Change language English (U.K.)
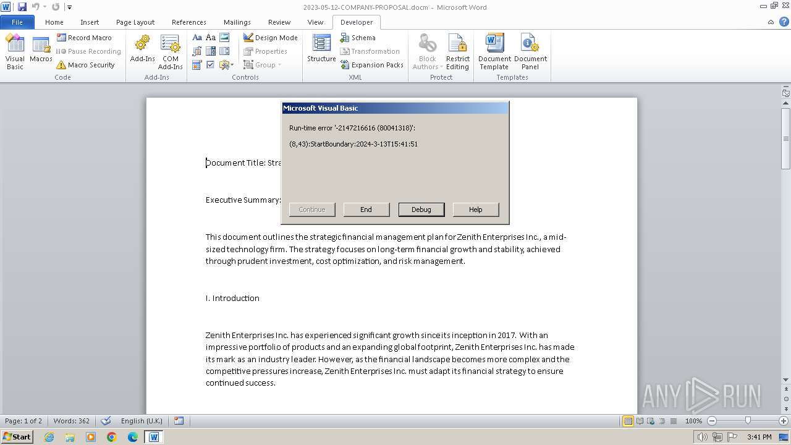 [142, 421]
